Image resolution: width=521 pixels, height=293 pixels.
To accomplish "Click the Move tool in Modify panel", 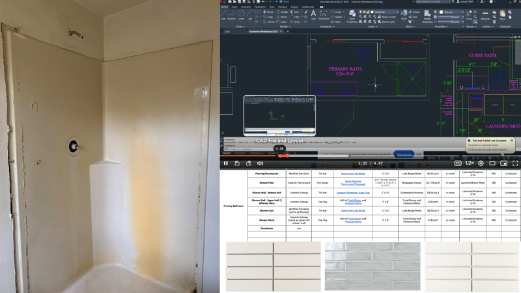I will tap(268, 12).
